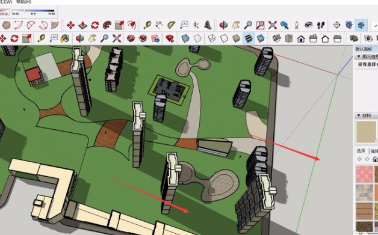Choose the Zoom Window tool

[260, 25]
